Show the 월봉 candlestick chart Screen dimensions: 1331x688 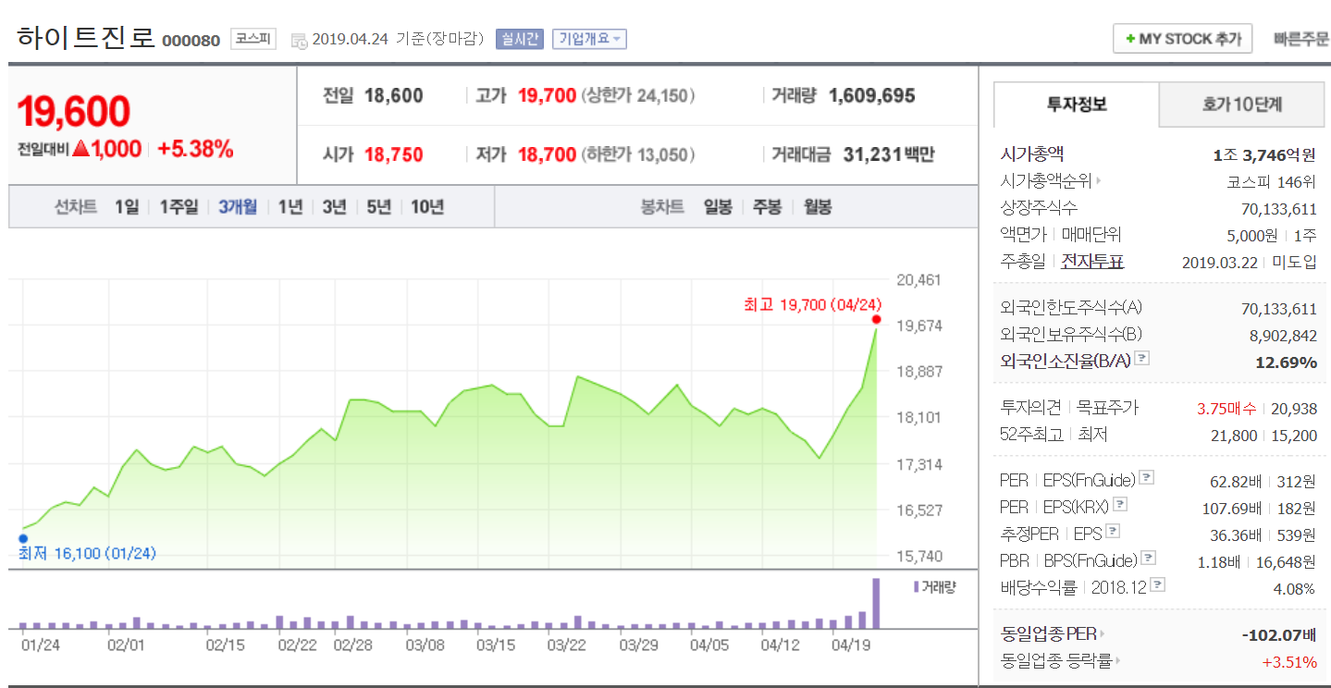(817, 207)
